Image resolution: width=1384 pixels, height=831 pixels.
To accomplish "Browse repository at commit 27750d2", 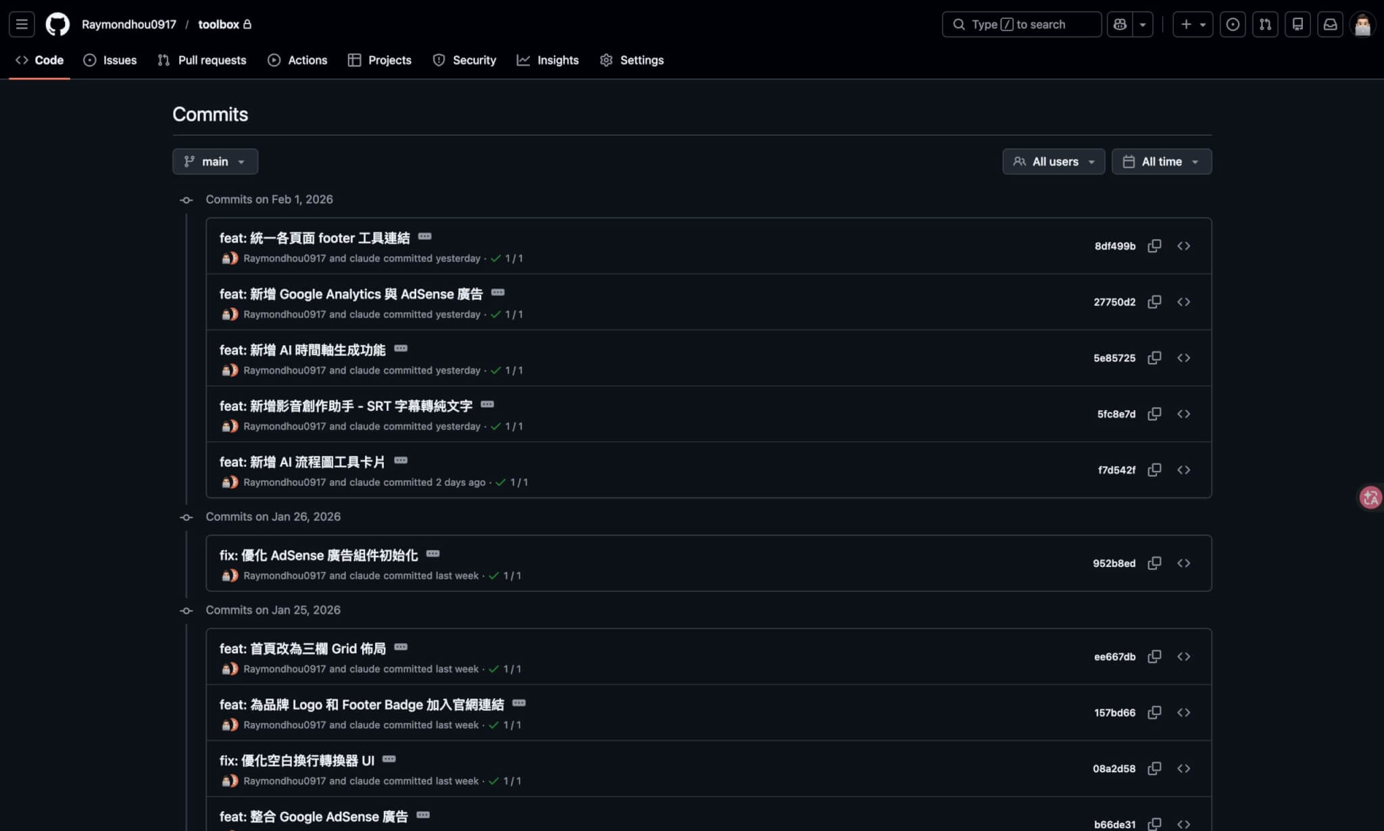I will tap(1184, 302).
